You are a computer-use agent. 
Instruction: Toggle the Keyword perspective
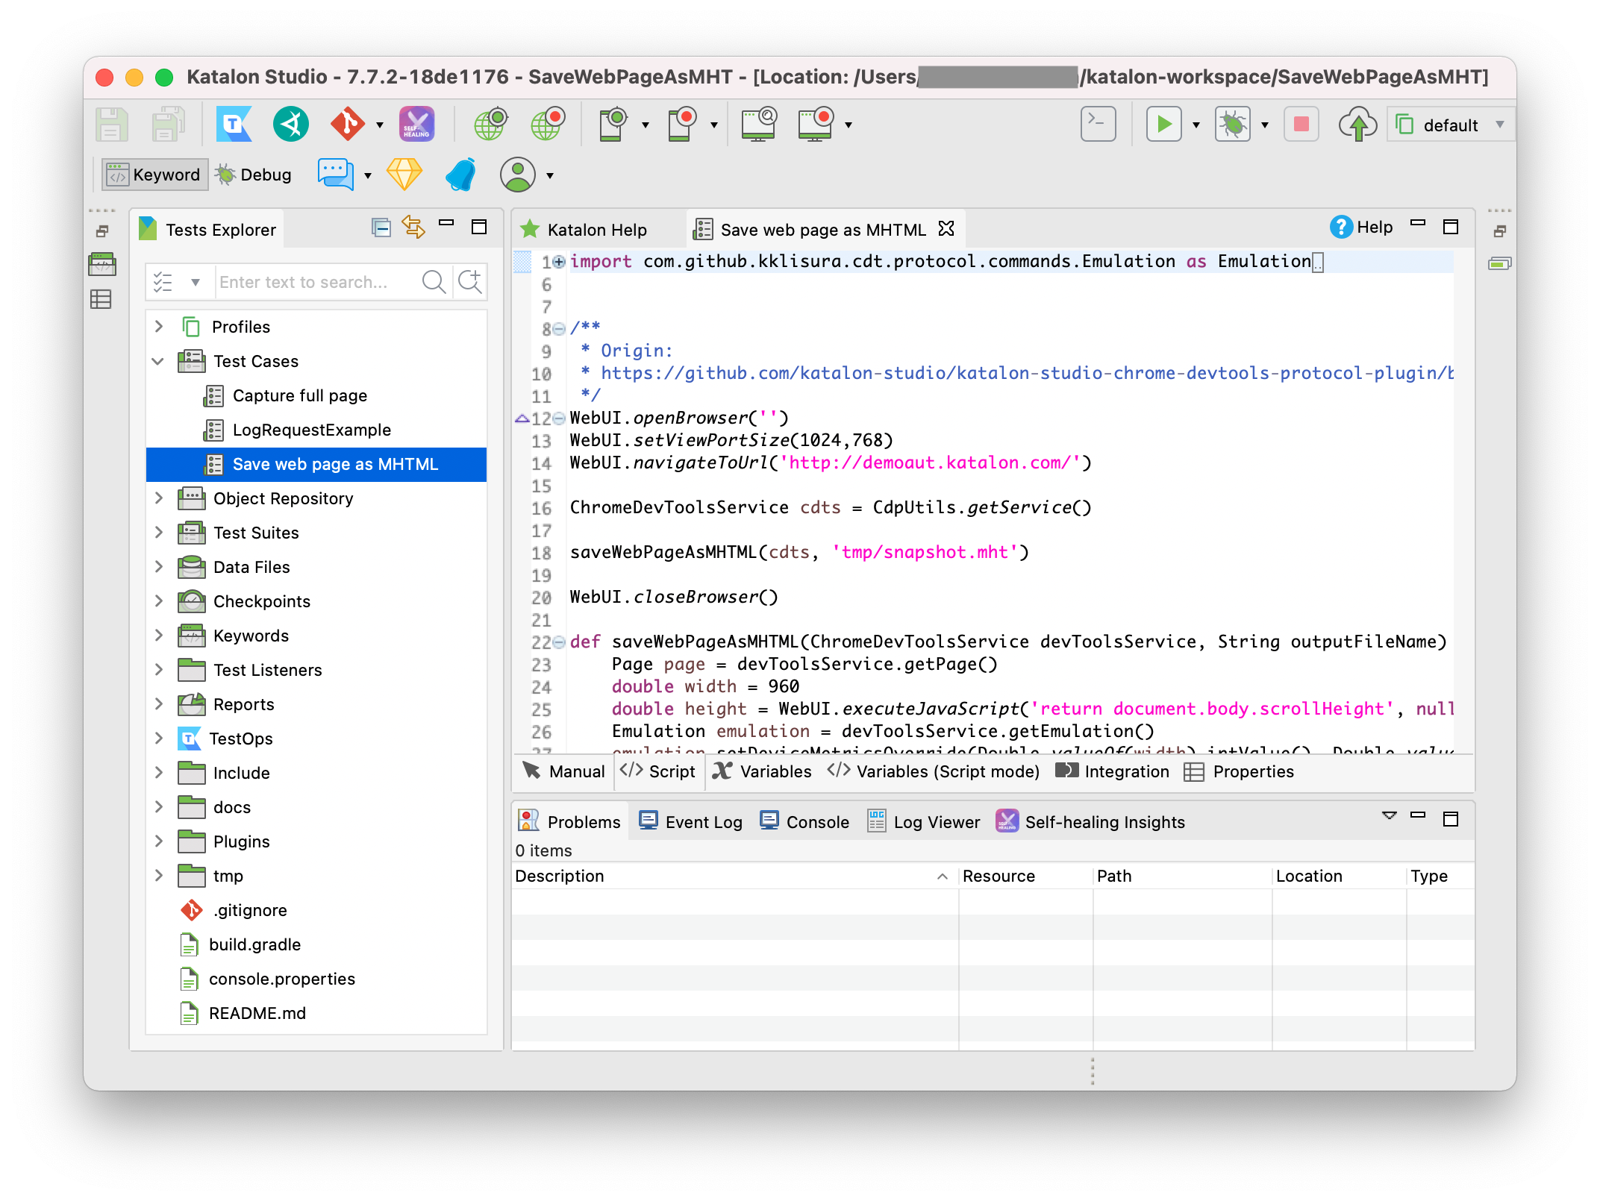click(x=154, y=174)
